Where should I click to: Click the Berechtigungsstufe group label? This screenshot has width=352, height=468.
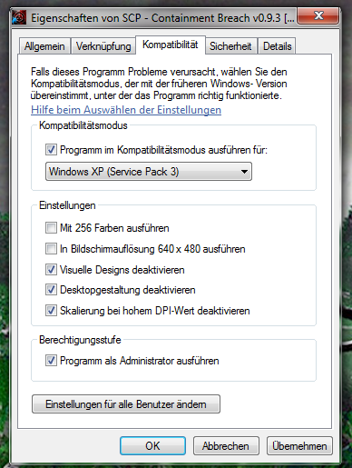80,340
